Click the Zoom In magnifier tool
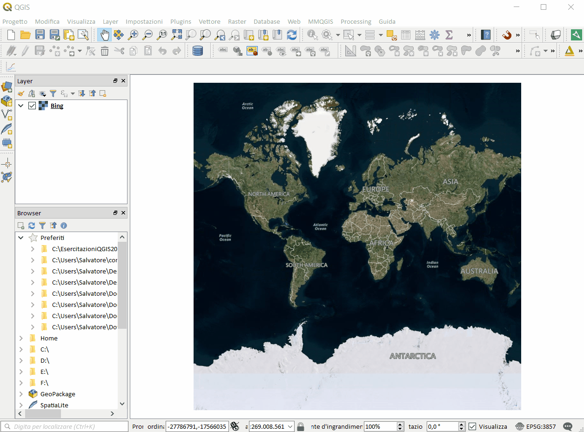The image size is (584, 432). [x=134, y=35]
